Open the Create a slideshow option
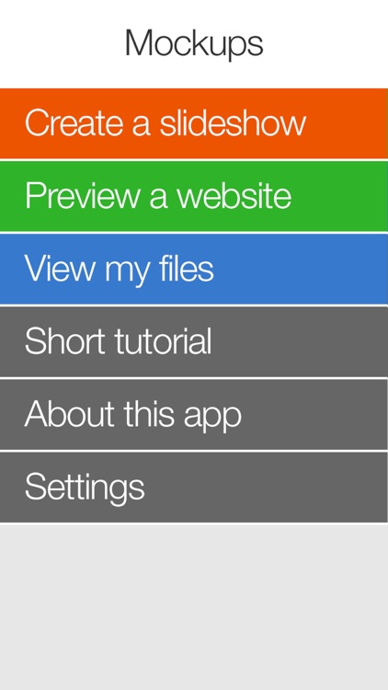 pyautogui.click(x=194, y=123)
